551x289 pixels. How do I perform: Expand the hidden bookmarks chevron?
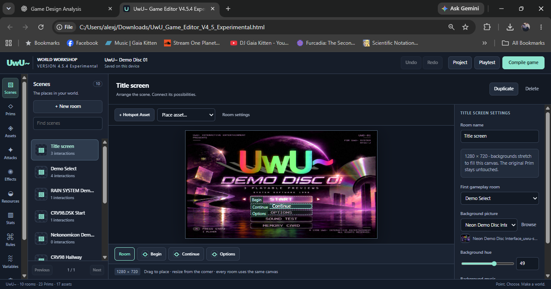point(485,43)
